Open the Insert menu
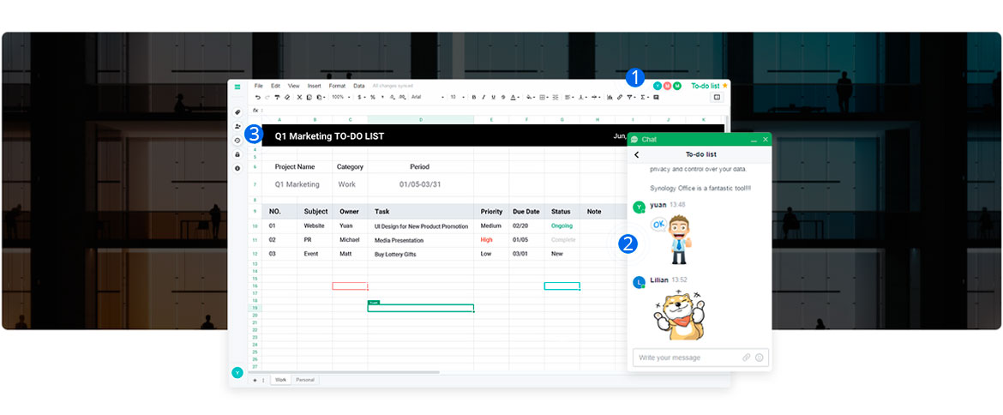 pyautogui.click(x=315, y=86)
